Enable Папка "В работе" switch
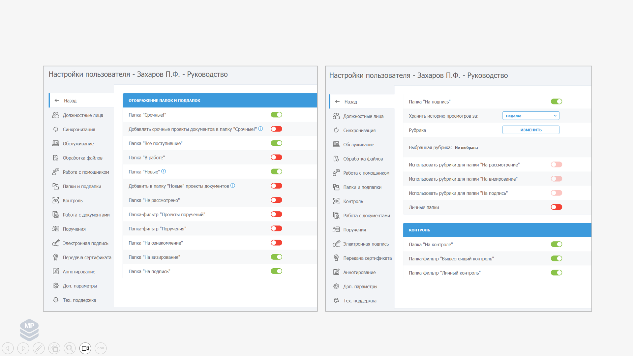Viewport: 633px width, 356px height. 276,157
